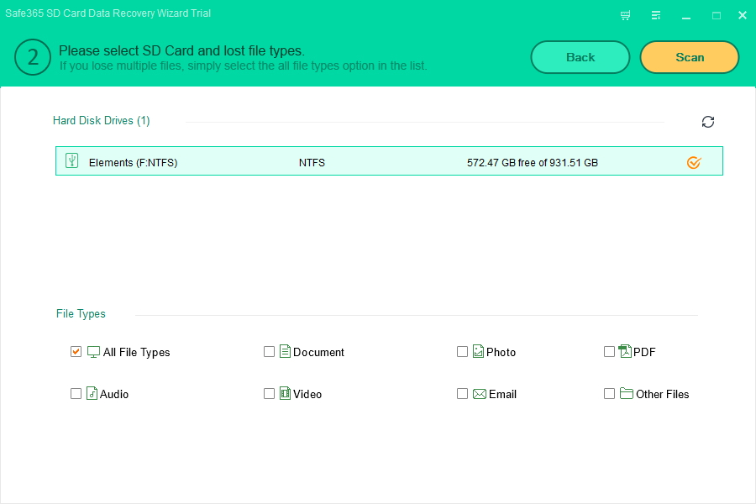Click the 'Photo' label text
The image size is (756, 504).
pos(501,352)
